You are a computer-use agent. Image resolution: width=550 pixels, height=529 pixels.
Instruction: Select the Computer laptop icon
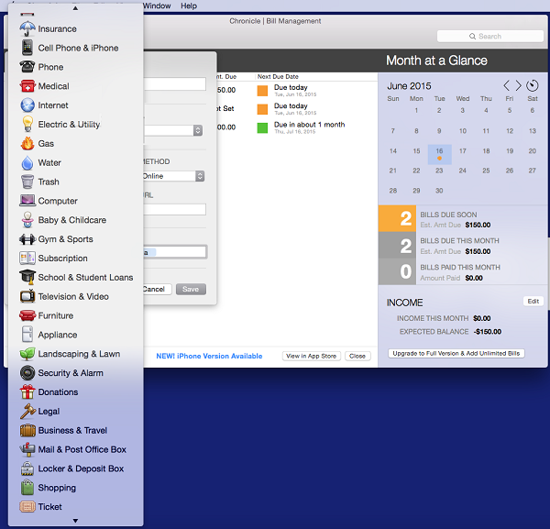tap(27, 201)
